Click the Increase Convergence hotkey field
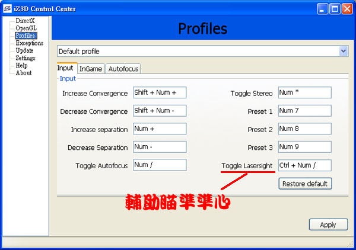The height and width of the screenshot is (250, 356). click(x=160, y=92)
